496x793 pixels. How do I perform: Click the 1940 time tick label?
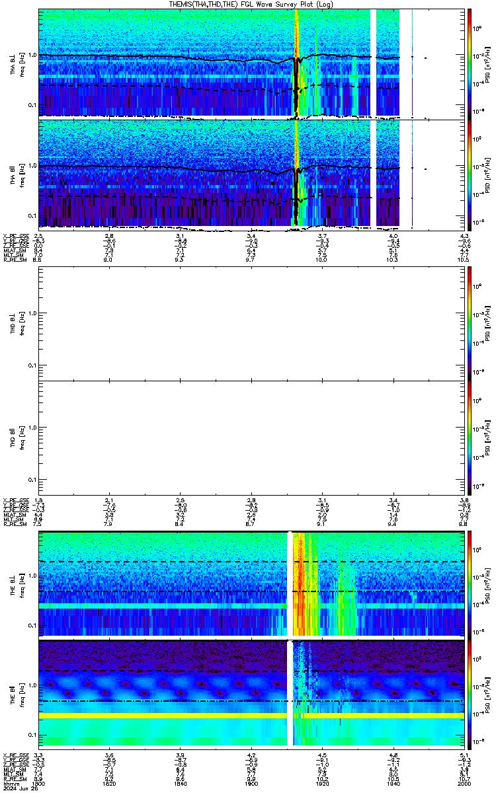tap(393, 783)
